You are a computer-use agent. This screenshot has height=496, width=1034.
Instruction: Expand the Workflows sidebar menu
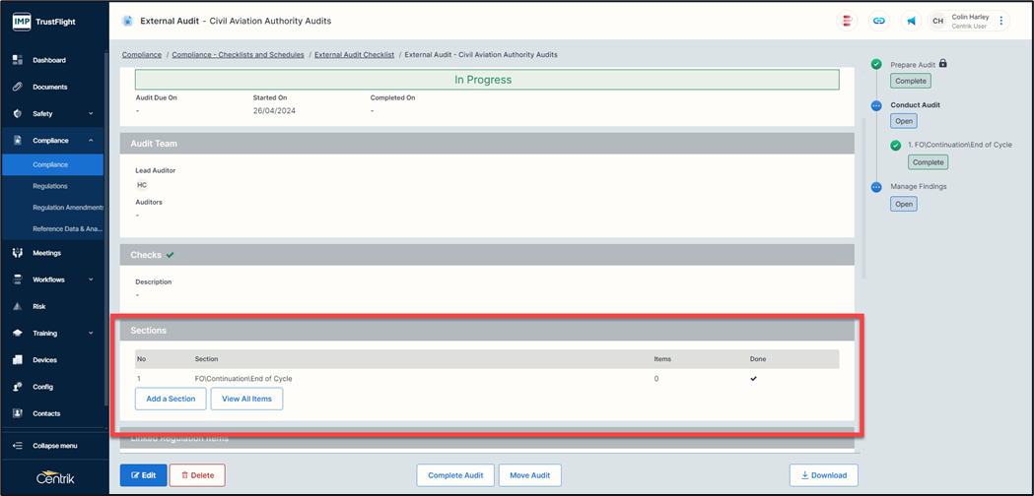(92, 279)
